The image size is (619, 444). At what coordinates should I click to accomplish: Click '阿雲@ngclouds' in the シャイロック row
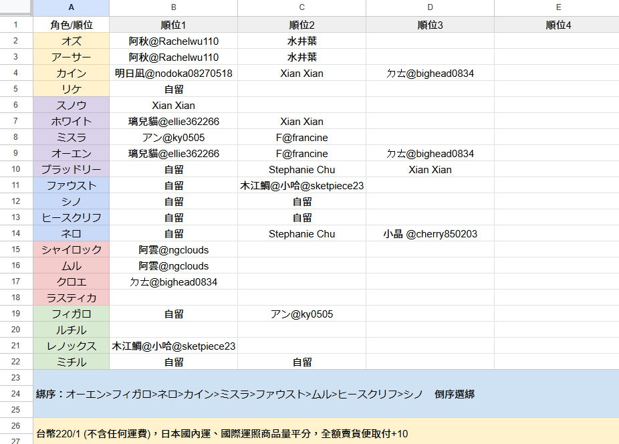coord(173,250)
